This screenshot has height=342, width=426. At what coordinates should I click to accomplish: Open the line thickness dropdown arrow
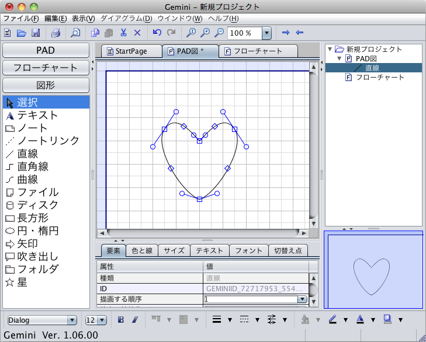(x=230, y=320)
